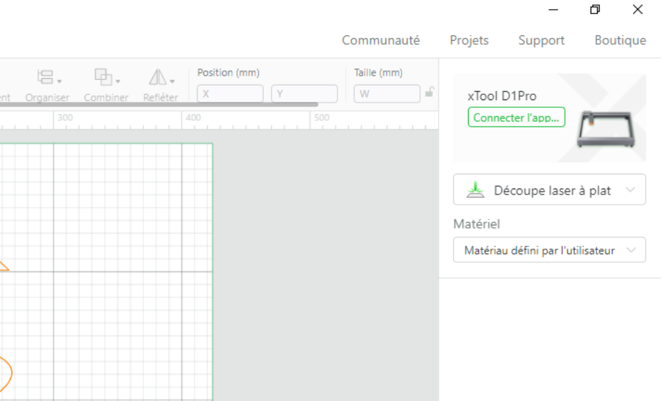Click the X position input field
661x401 pixels.
coord(230,94)
